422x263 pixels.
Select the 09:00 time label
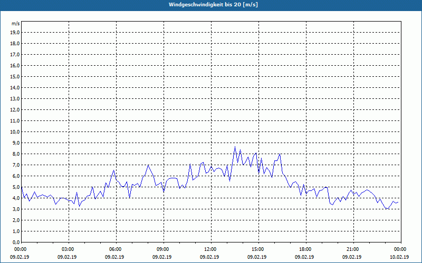164,249
